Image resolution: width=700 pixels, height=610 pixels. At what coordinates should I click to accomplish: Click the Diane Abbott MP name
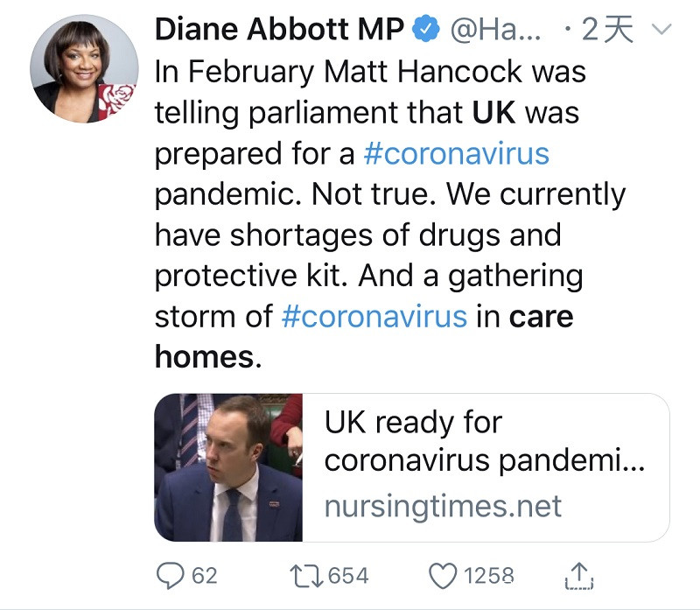click(x=279, y=30)
